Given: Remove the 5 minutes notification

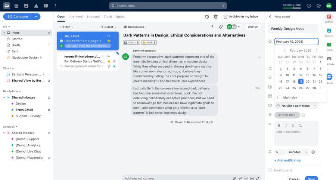Looking at the screenshot, I should coord(313,152).
